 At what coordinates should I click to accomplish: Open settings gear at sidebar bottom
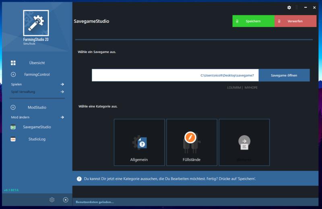pos(52,200)
